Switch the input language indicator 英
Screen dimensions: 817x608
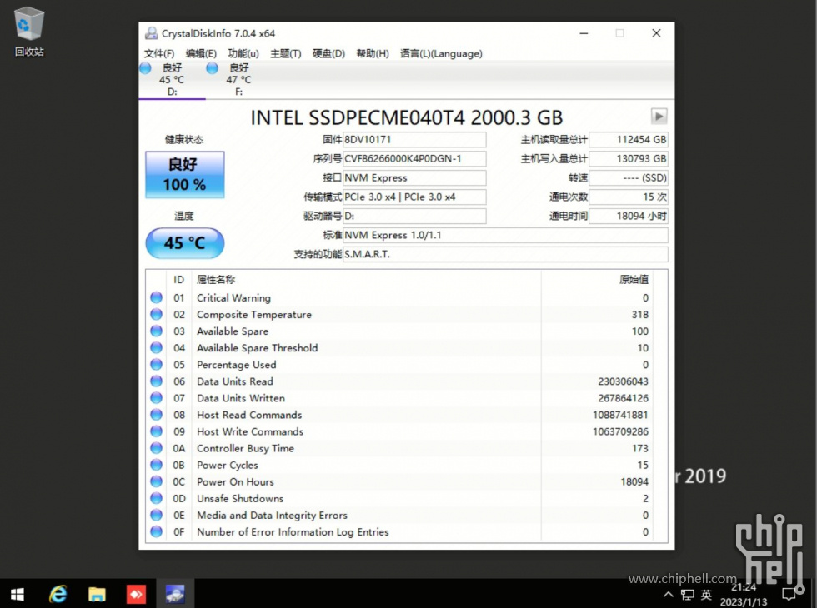click(706, 595)
